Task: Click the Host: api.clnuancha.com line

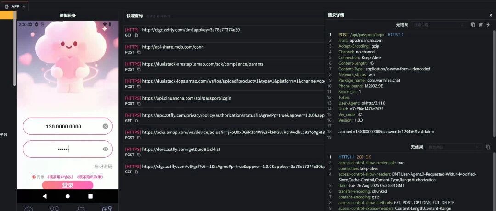Action: click(x=361, y=40)
